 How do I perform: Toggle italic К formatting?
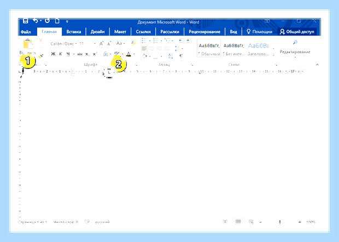60,54
